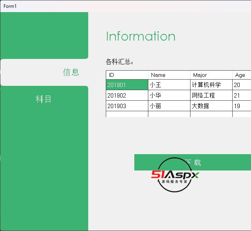Click the empty ID cell in new row

tap(127, 114)
